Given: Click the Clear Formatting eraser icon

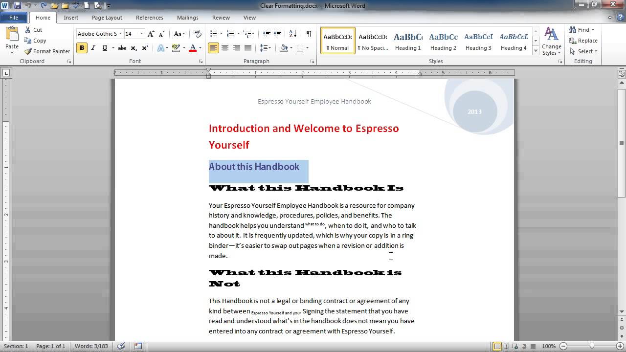Looking at the screenshot, I should point(197,34).
